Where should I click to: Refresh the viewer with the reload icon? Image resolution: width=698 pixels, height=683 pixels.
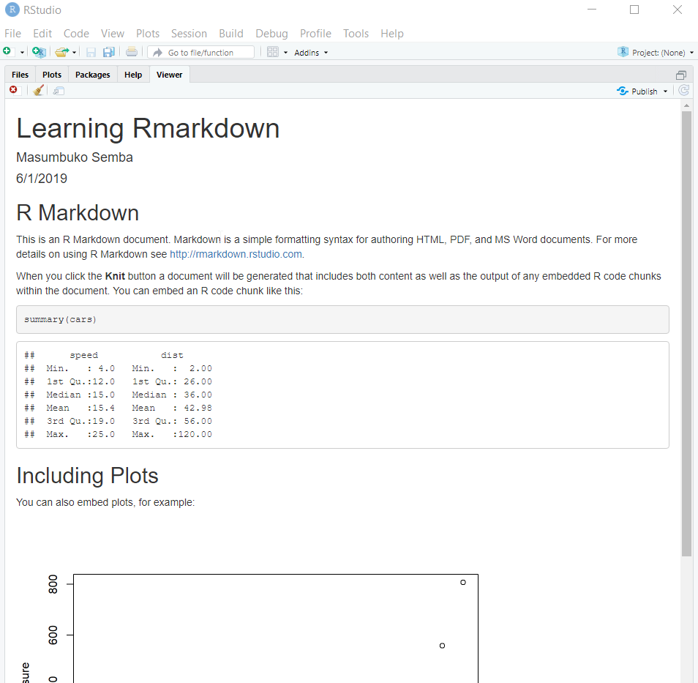click(684, 91)
